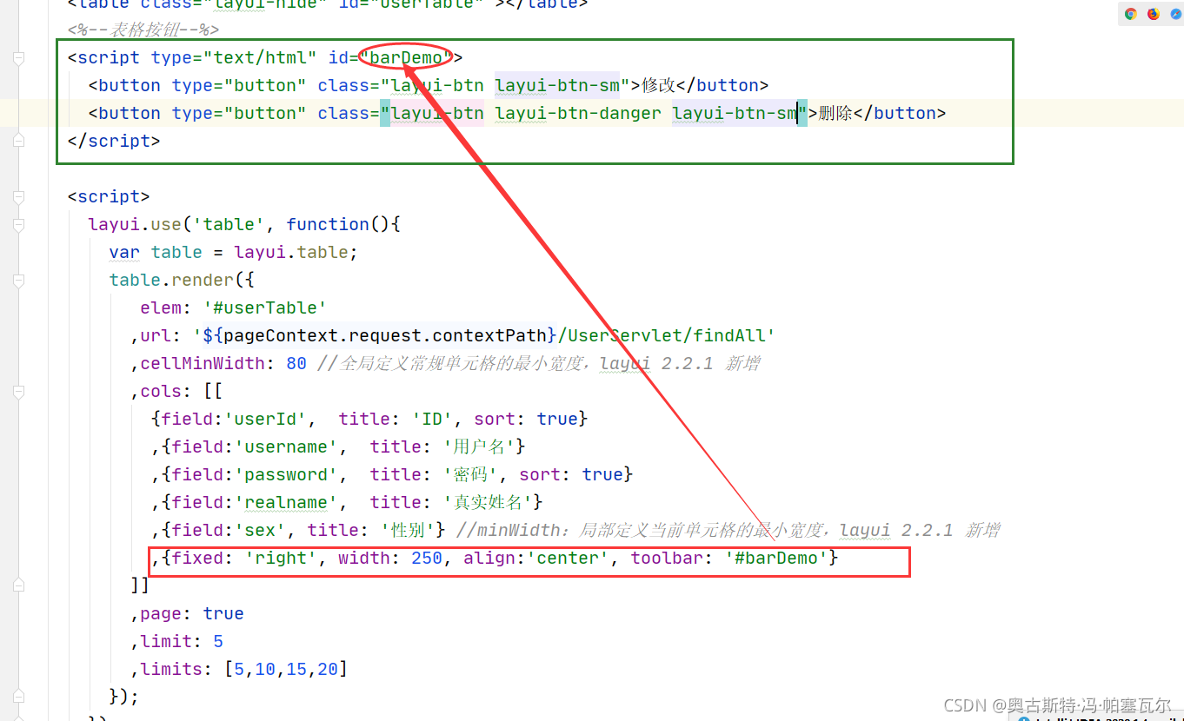Click the page: true line

[x=187, y=613]
